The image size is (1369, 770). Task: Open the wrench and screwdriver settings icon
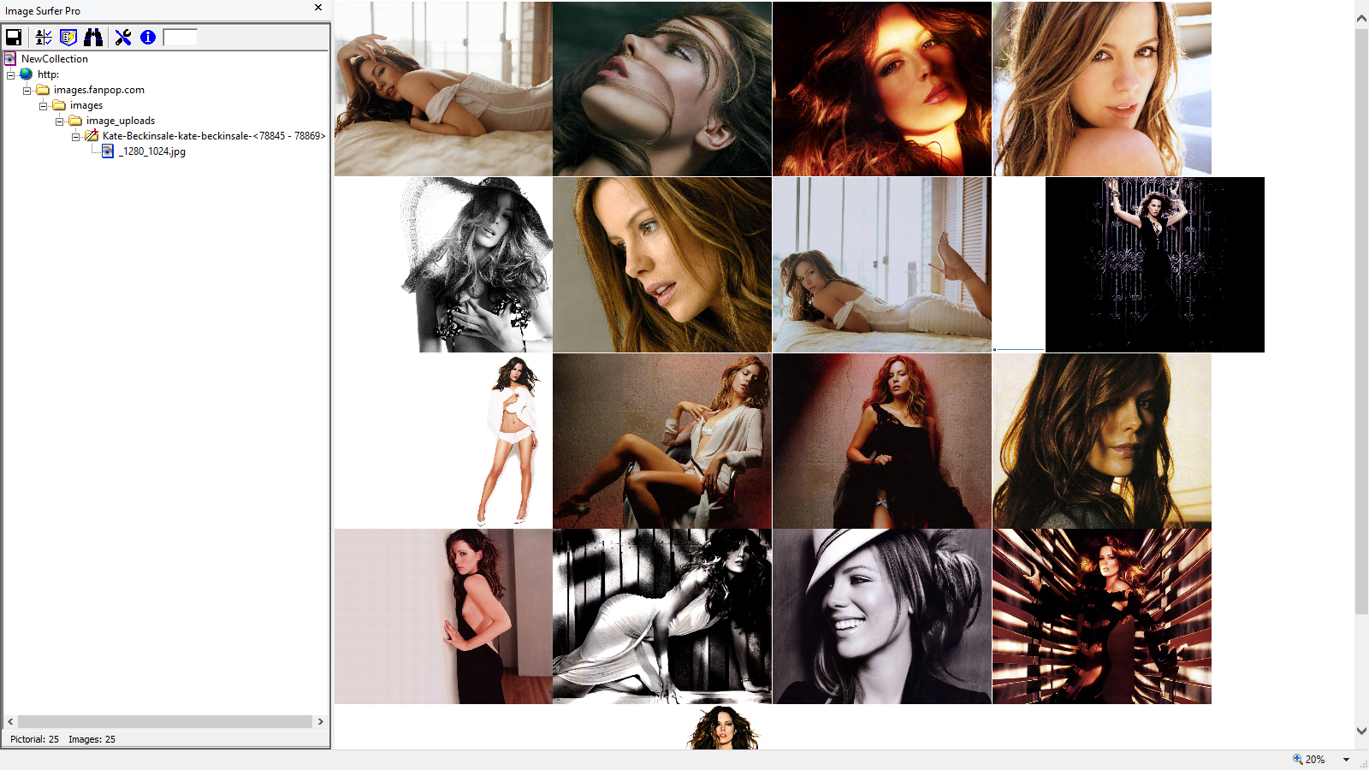pos(123,37)
